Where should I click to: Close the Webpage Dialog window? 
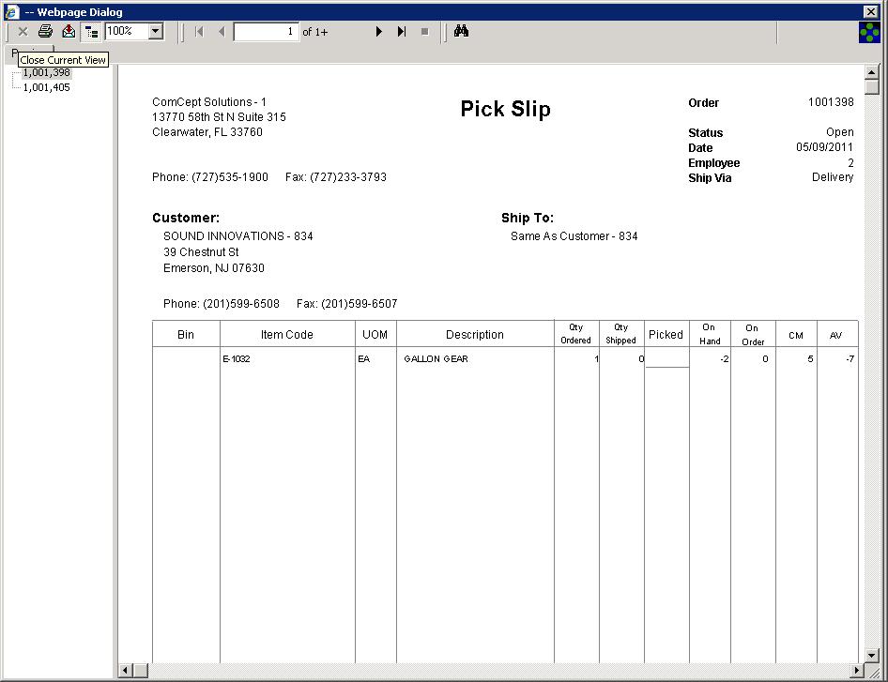point(870,11)
